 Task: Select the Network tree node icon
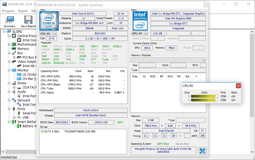coord(14,100)
